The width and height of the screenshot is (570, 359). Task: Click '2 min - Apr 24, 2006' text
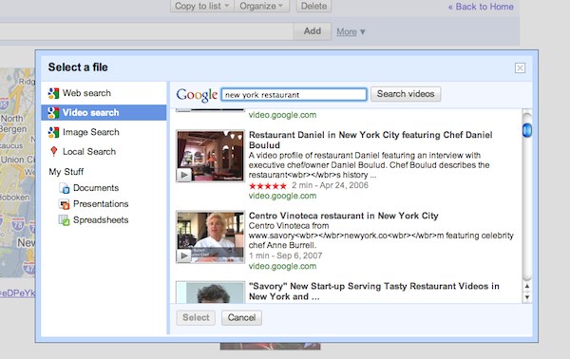coord(330,185)
